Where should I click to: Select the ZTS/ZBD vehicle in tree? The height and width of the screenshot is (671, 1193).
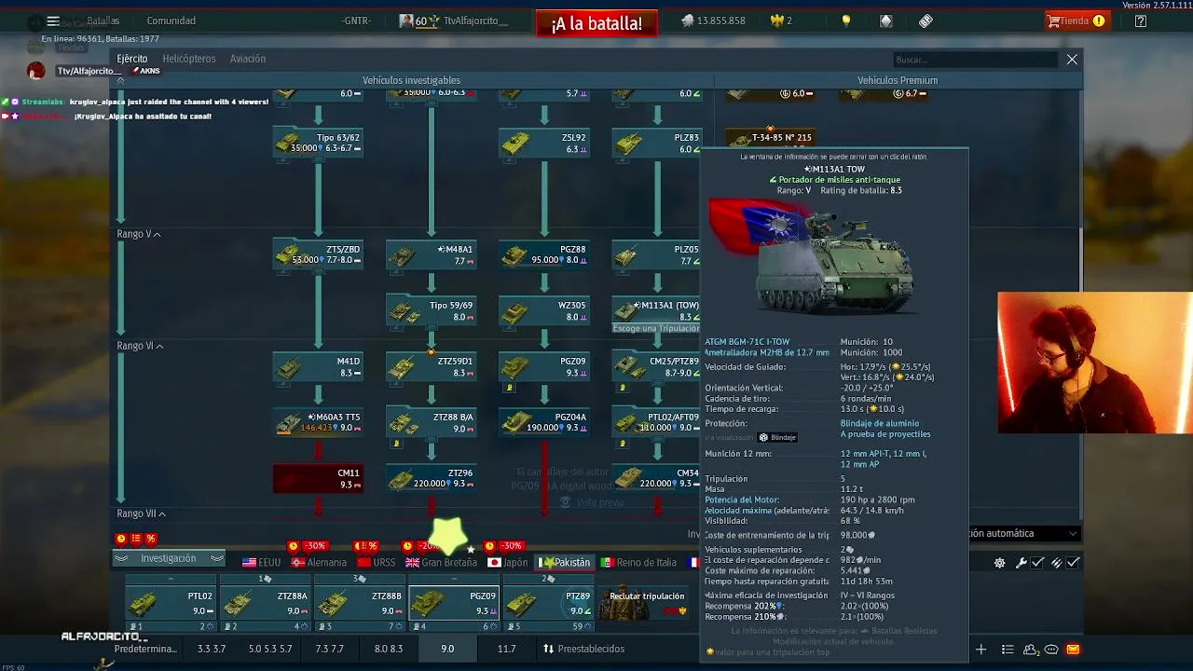pos(318,254)
